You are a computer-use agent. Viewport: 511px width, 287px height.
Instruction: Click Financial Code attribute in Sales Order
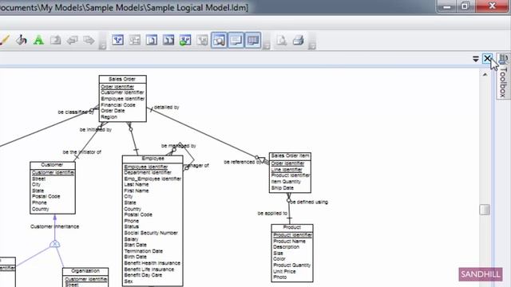tap(118, 104)
